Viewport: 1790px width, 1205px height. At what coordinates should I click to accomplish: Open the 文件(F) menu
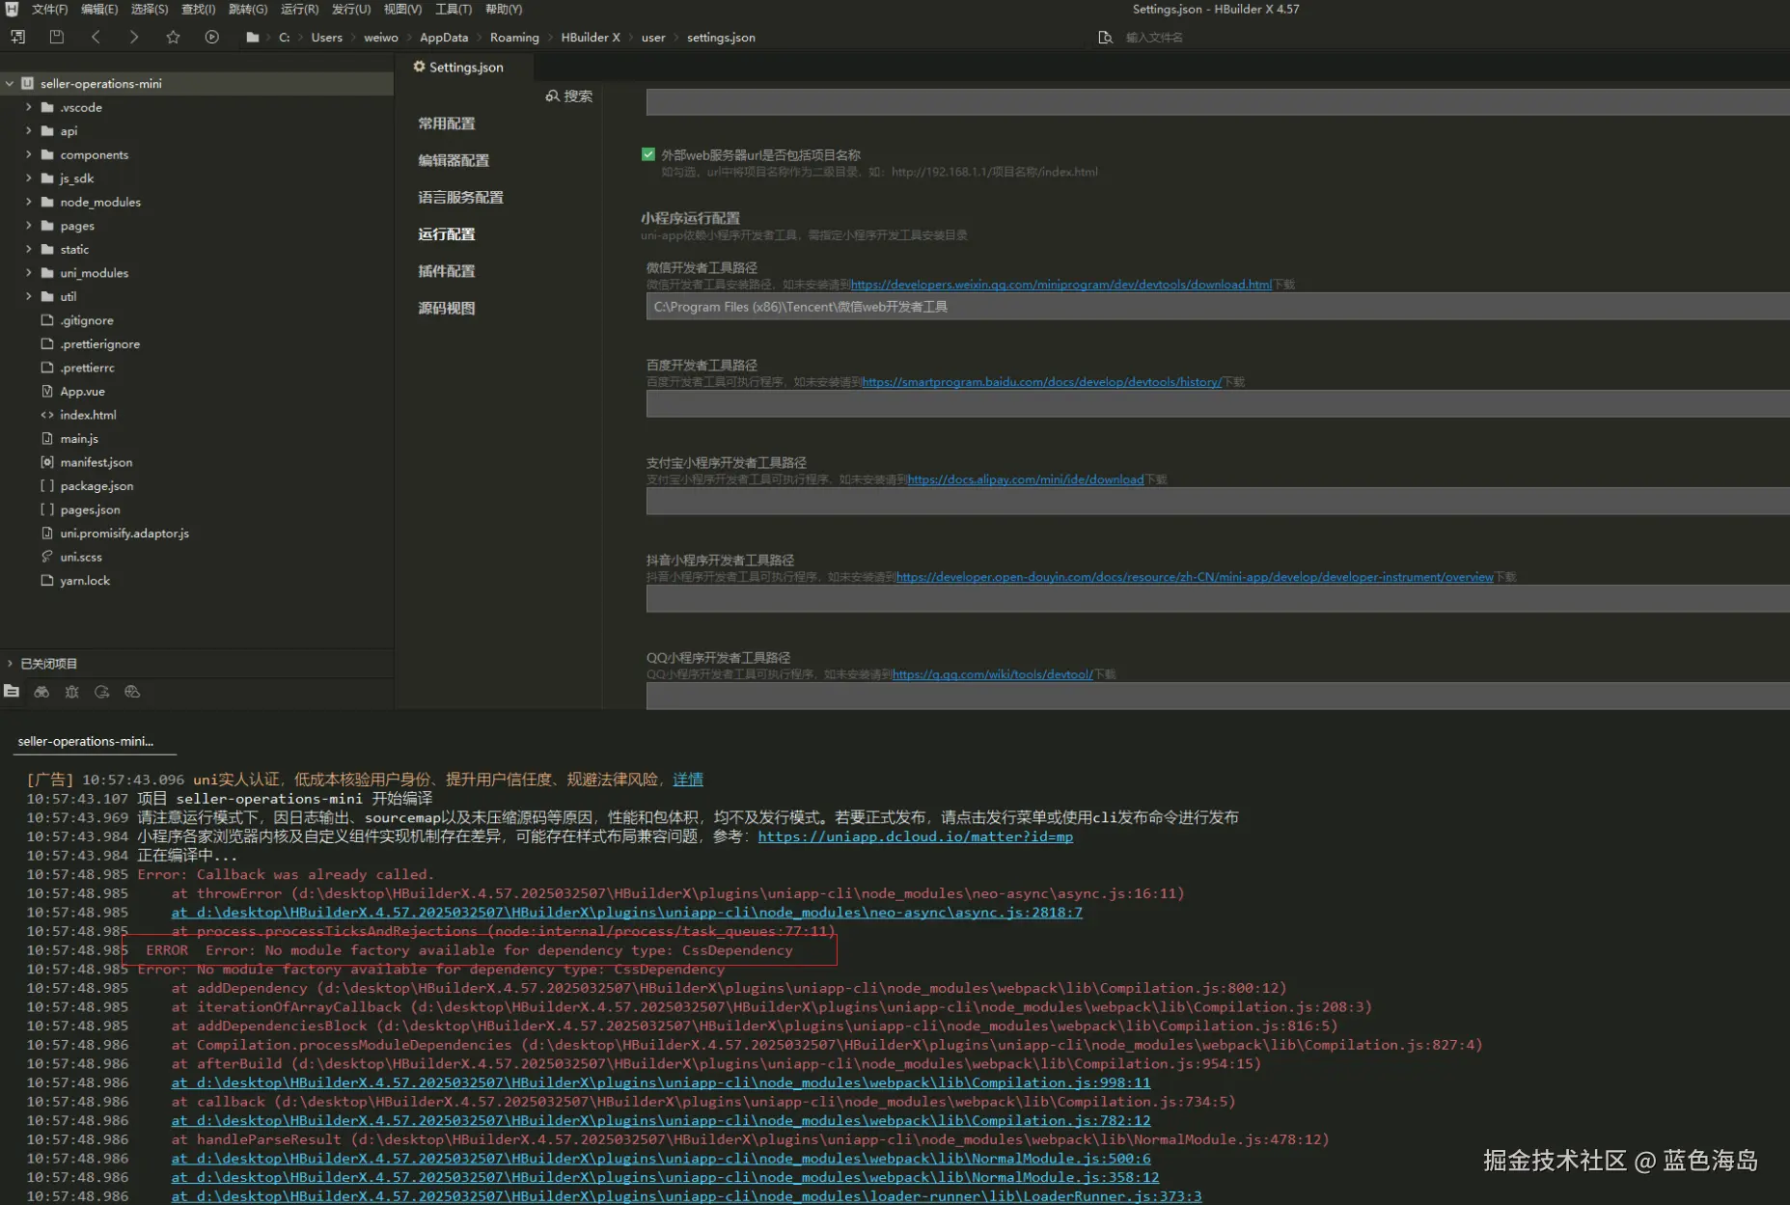coord(49,9)
